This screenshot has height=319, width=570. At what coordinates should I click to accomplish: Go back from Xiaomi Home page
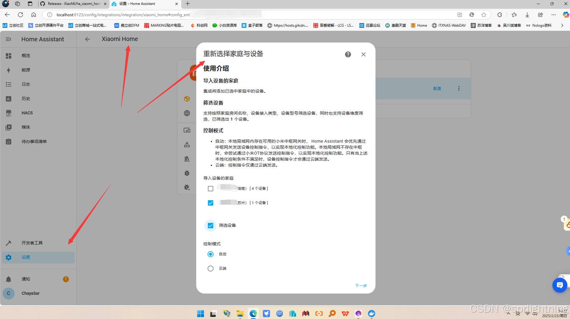(88, 39)
